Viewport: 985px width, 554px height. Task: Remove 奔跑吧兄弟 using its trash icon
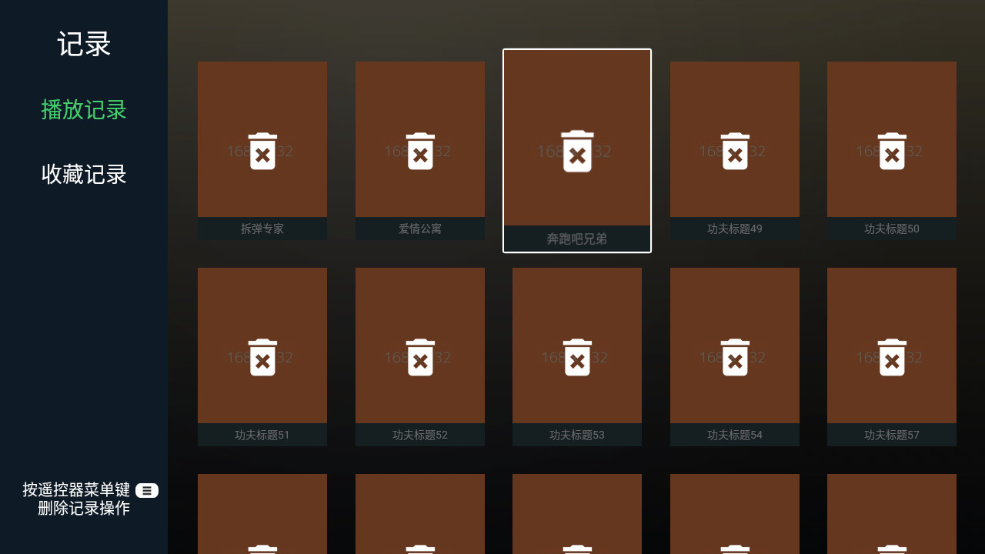pyautogui.click(x=577, y=151)
